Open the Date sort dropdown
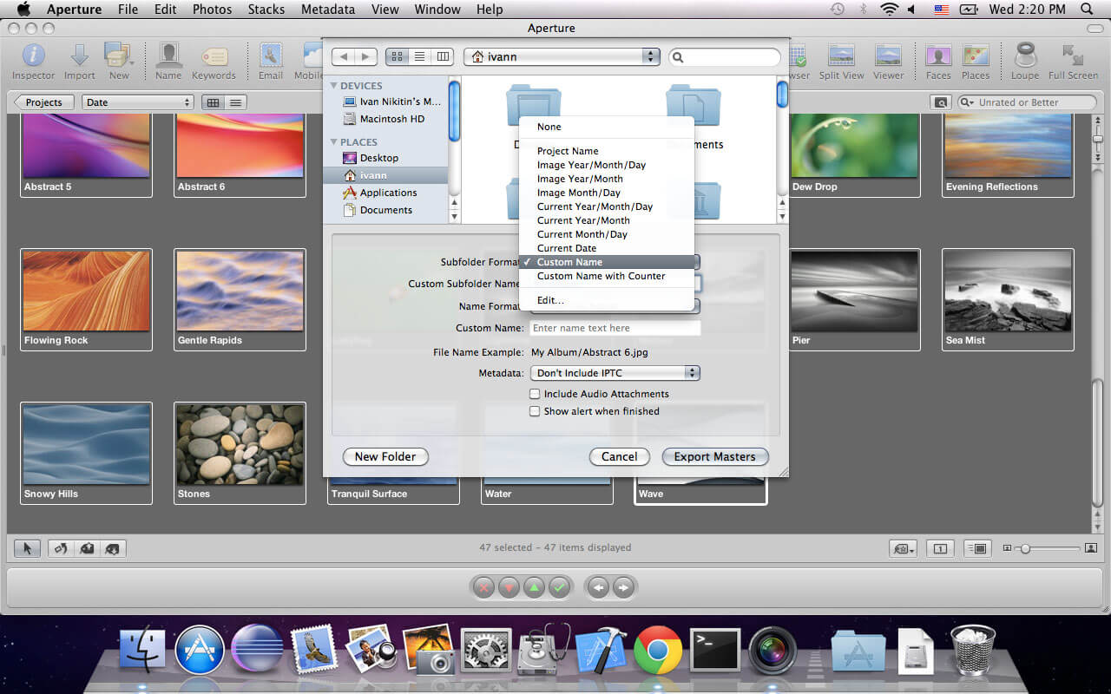 [138, 102]
